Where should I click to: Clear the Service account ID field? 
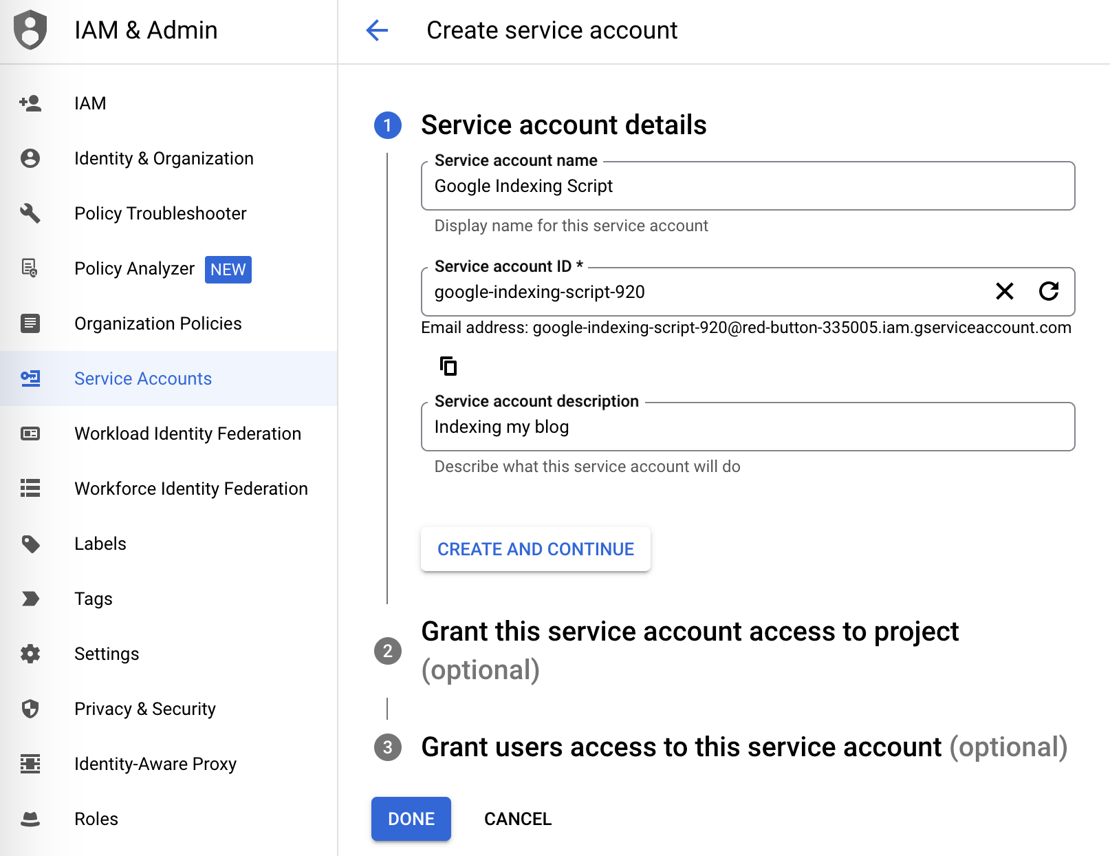(1005, 292)
